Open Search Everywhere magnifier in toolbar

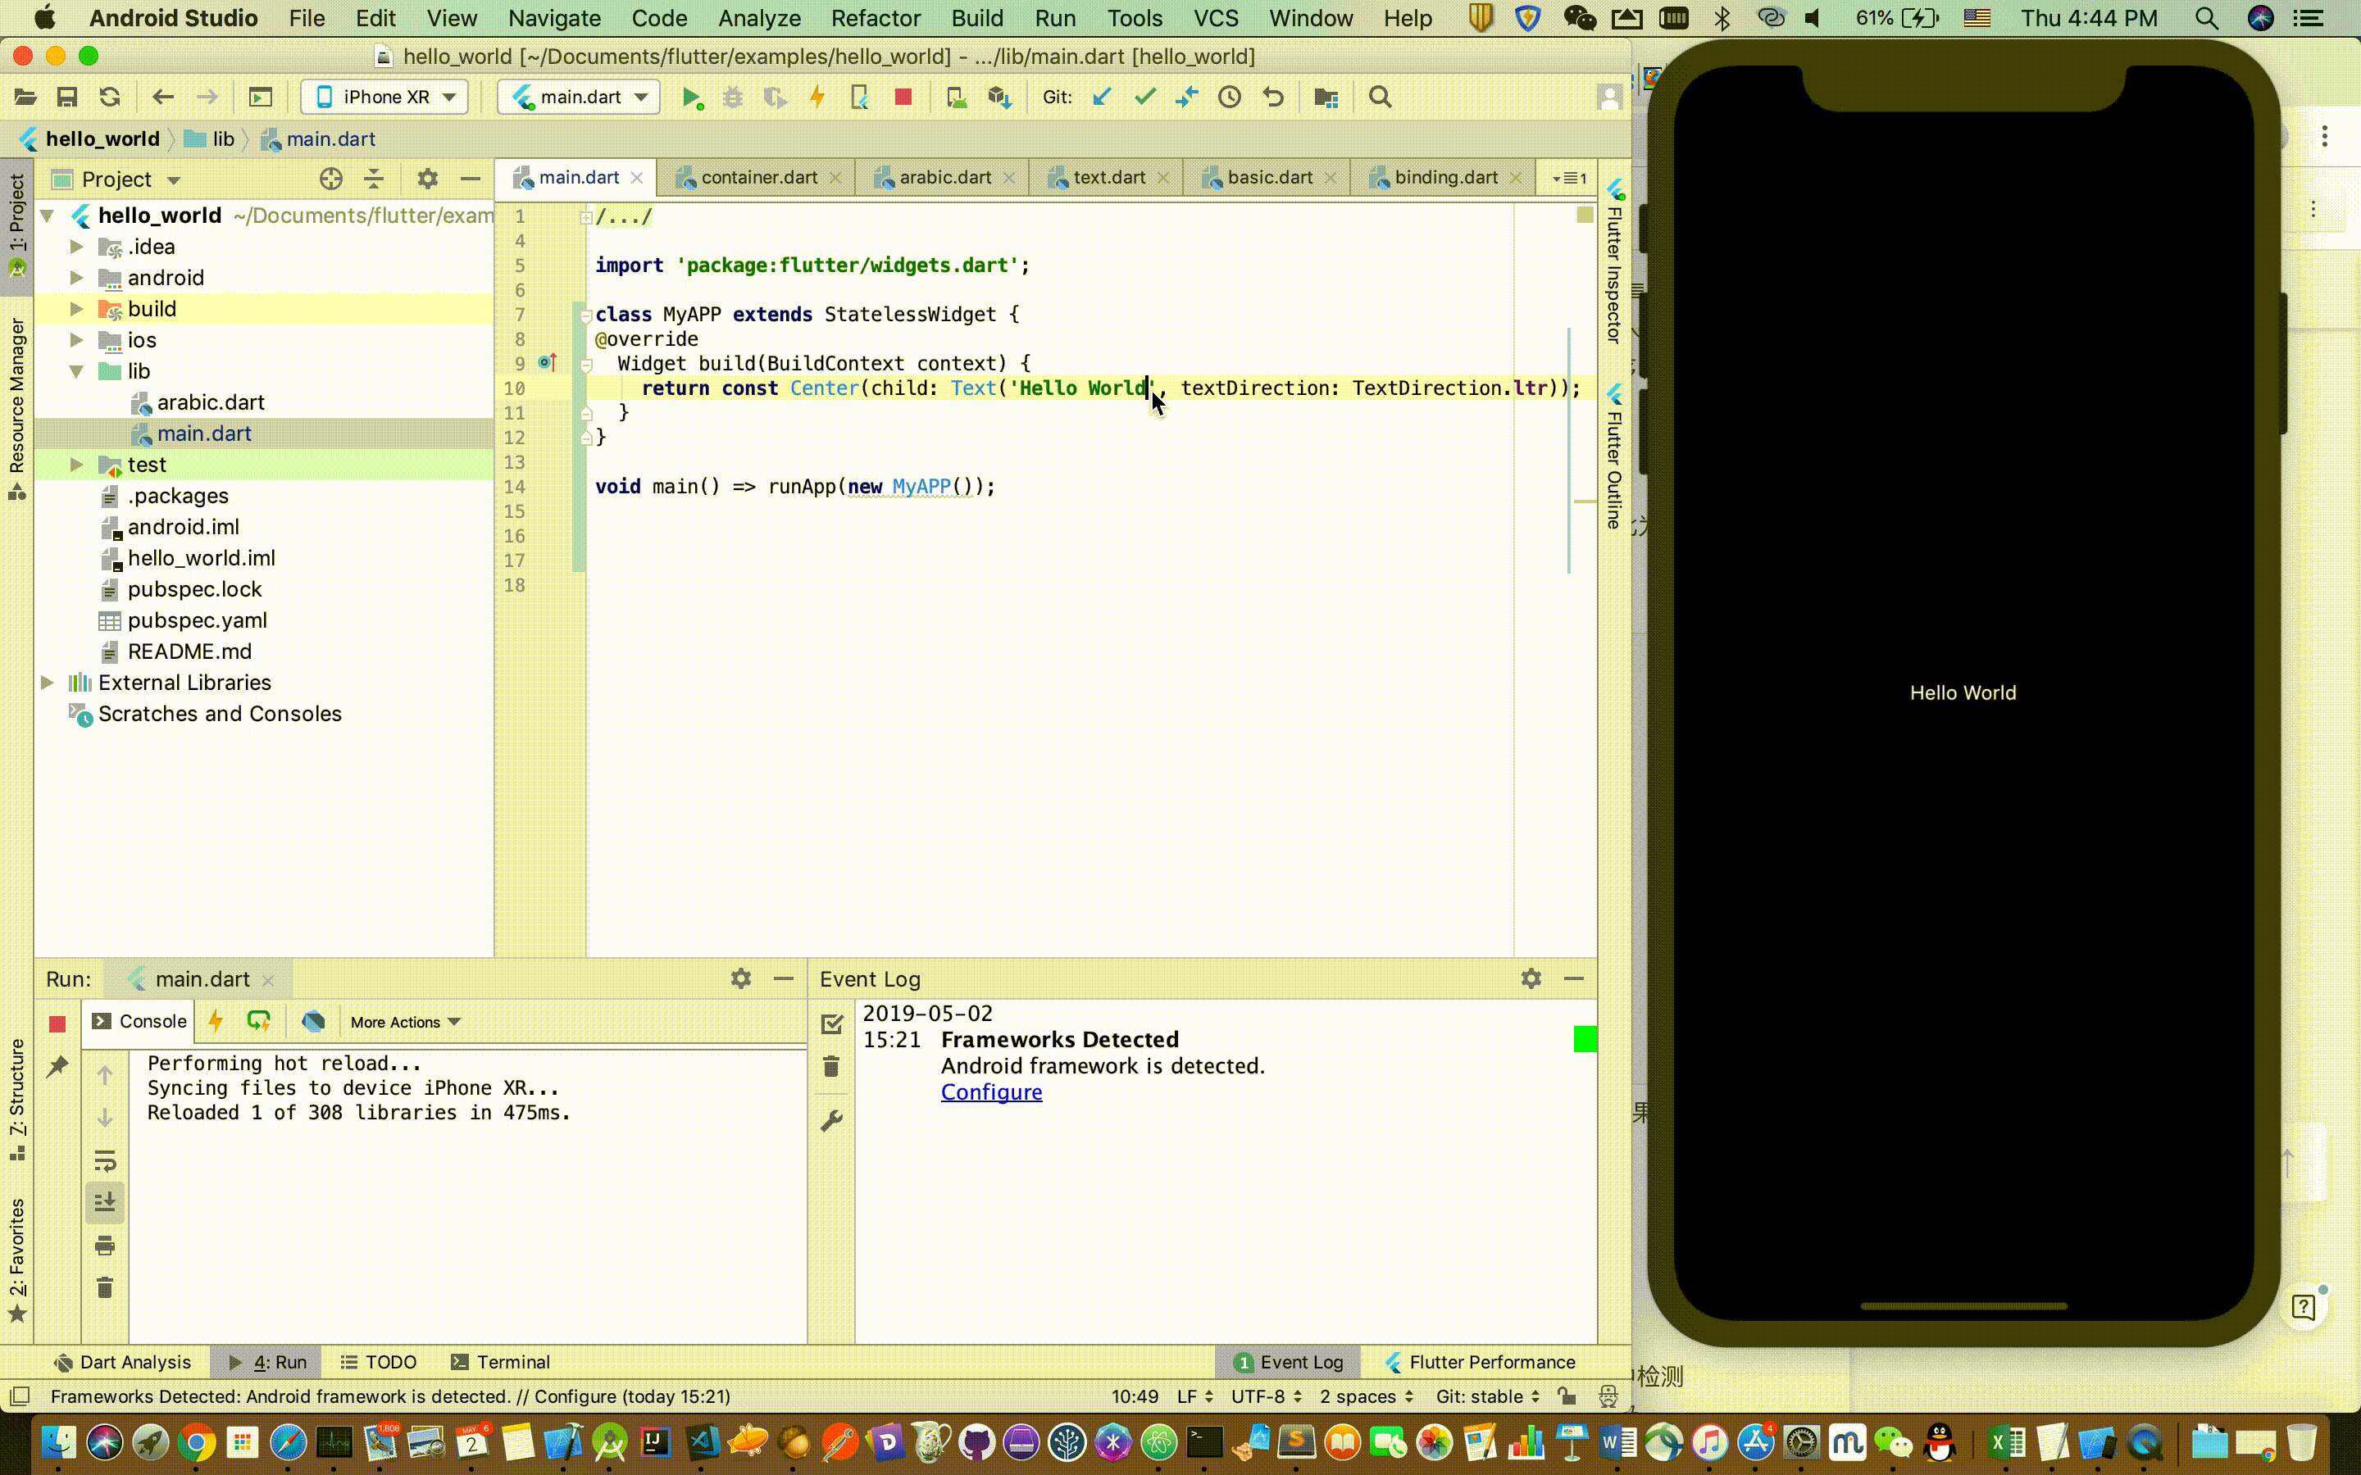1380,98
